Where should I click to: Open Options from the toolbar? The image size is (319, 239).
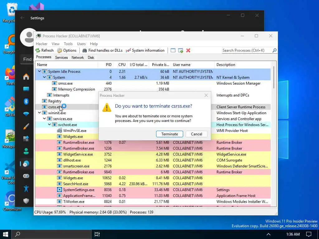pyautogui.click(x=67, y=50)
